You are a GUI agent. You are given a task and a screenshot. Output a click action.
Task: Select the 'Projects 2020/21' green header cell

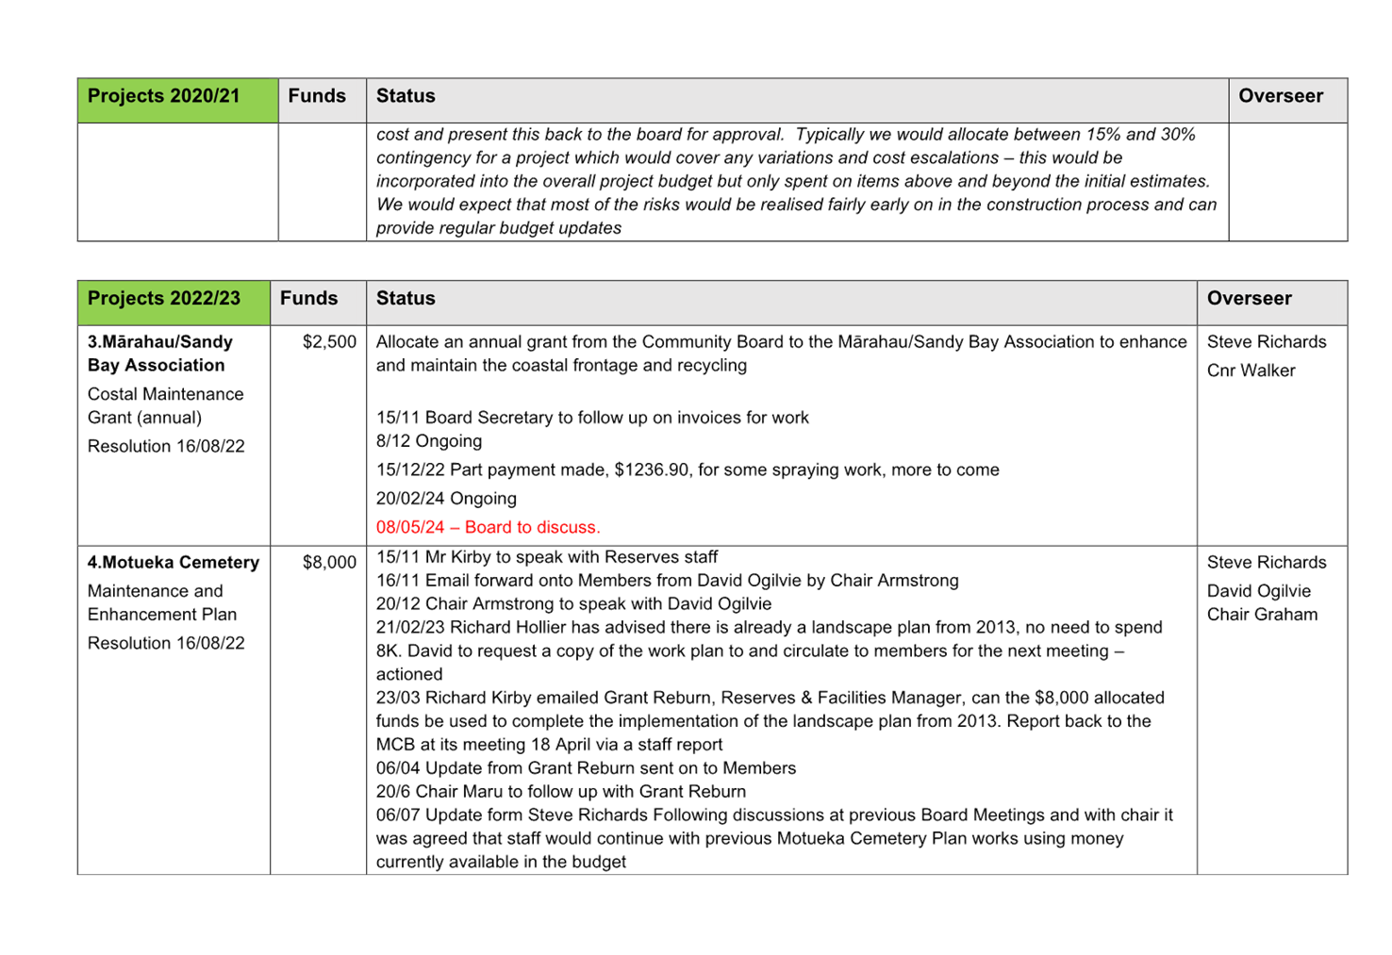tap(178, 100)
